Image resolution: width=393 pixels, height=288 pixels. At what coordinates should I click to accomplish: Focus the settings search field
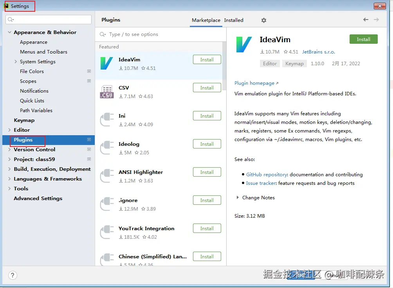[49, 20]
